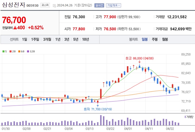The height and width of the screenshot is (132, 195).
Task: Click the 최고 86,000 (04/08) marker label
Action: [140, 58]
